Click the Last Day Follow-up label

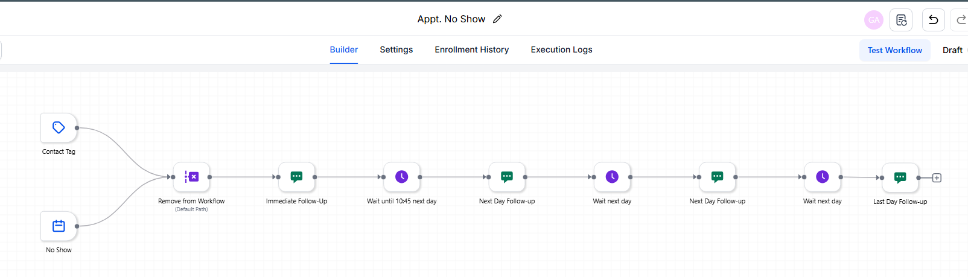pos(900,202)
